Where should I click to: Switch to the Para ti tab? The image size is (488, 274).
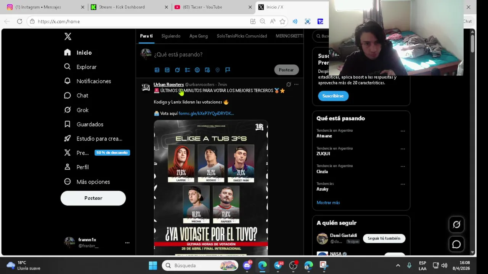pyautogui.click(x=146, y=36)
